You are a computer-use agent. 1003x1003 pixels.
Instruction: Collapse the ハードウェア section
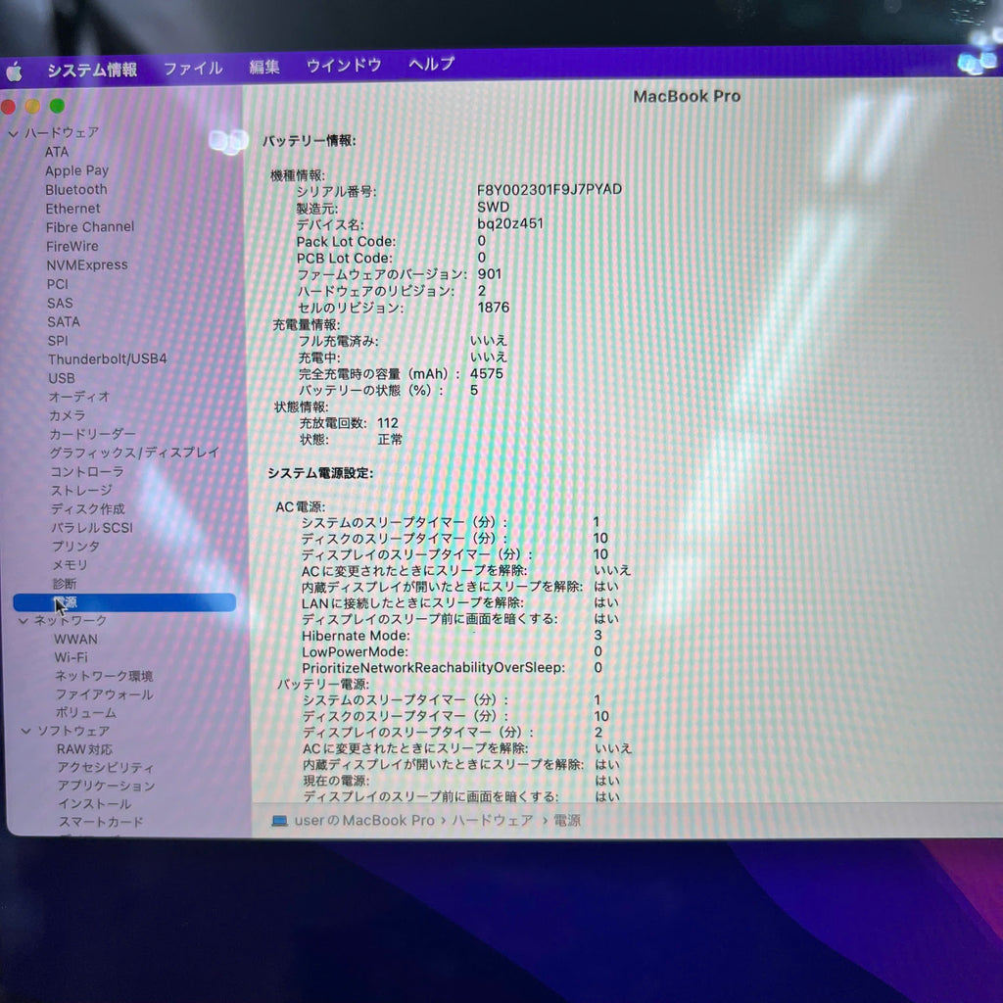pyautogui.click(x=13, y=133)
